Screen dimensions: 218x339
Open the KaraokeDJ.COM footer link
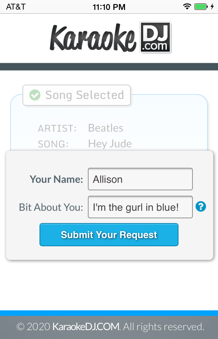(86, 327)
